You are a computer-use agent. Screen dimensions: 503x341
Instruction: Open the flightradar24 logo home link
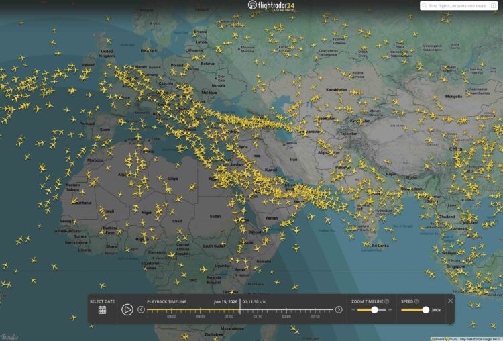[271, 5]
